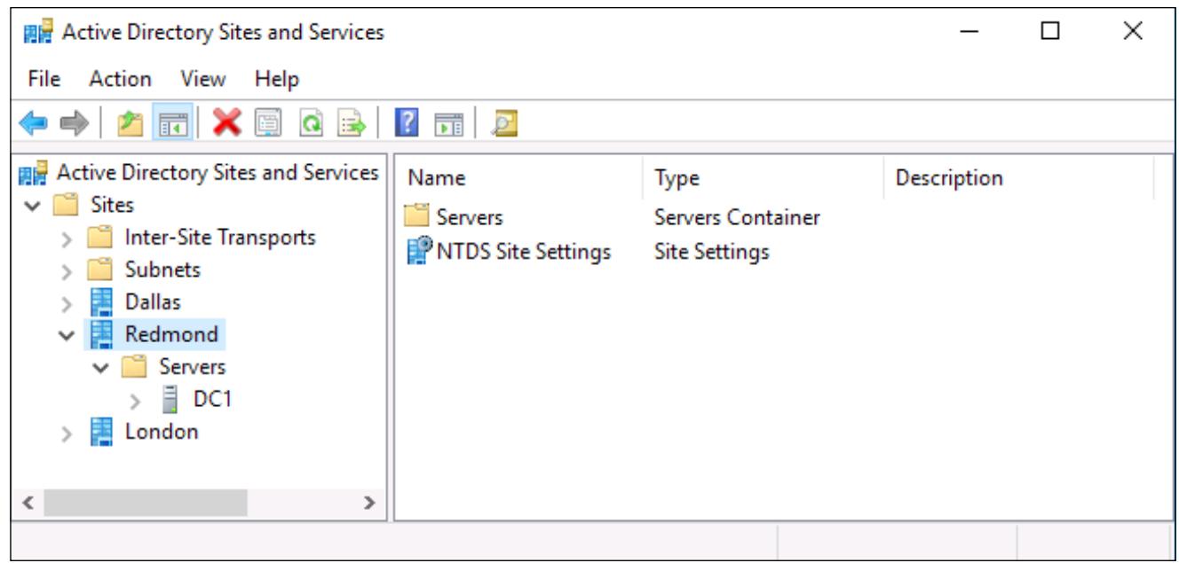The height and width of the screenshot is (563, 1179).
Task: Click the red X Delete icon
Action: pyautogui.click(x=227, y=123)
